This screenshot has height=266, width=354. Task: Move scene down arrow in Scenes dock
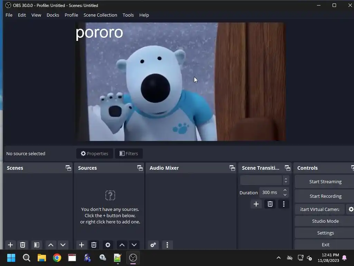63,245
